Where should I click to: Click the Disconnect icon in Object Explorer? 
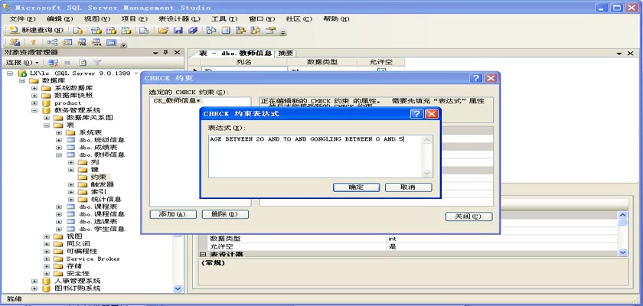[x=53, y=63]
